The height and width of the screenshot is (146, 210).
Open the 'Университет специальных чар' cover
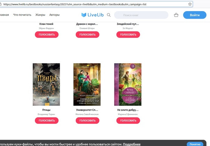click(87, 84)
